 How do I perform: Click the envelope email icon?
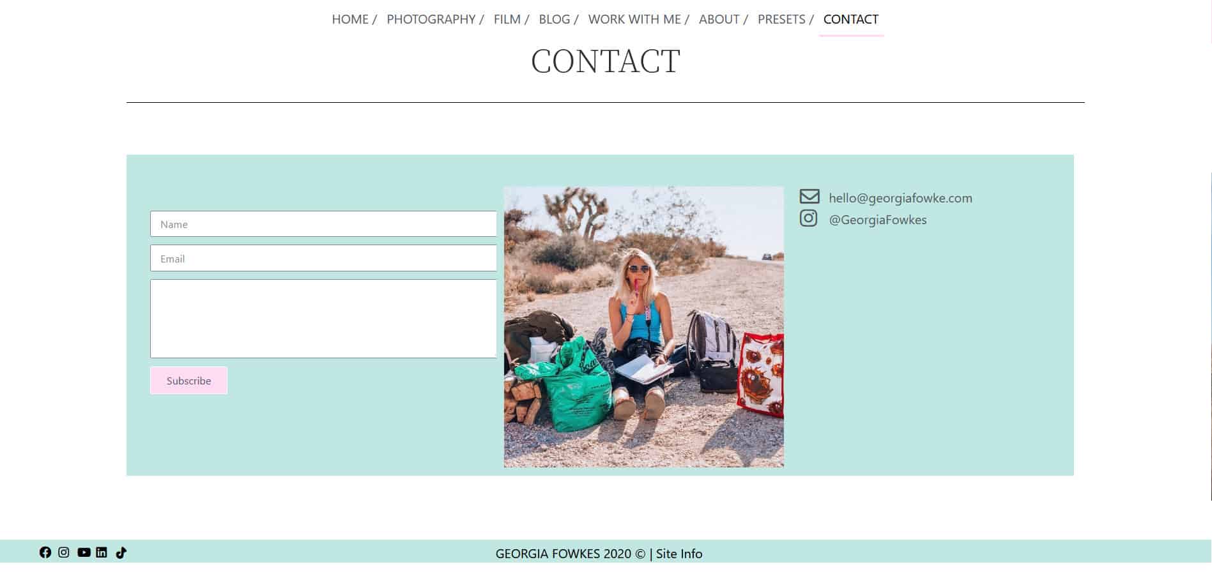click(809, 197)
